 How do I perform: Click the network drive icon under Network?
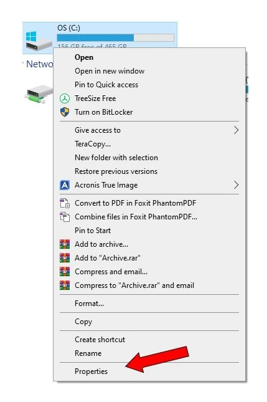point(39,94)
